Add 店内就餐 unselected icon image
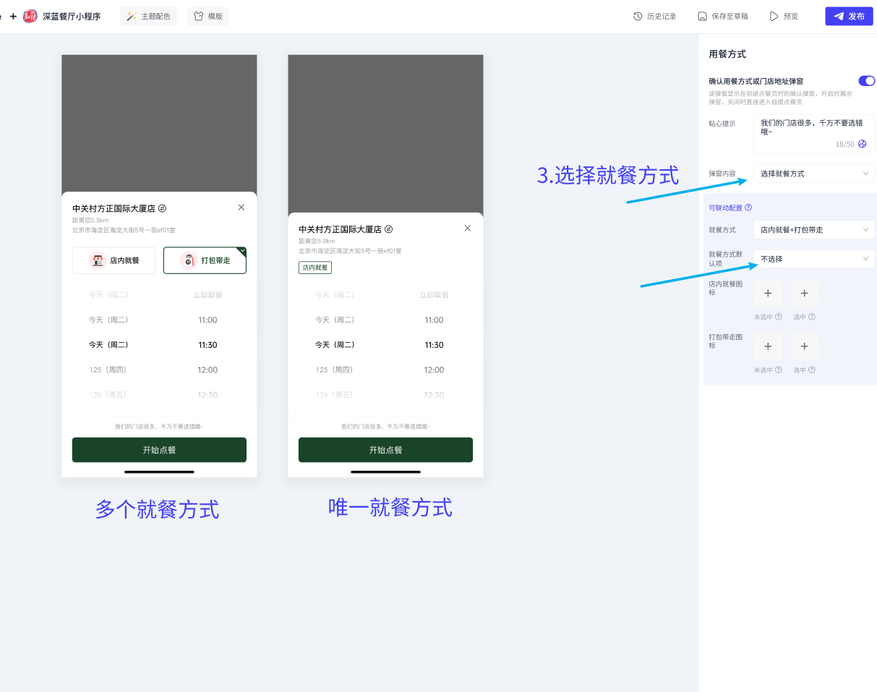The height and width of the screenshot is (692, 877). pyautogui.click(x=768, y=293)
